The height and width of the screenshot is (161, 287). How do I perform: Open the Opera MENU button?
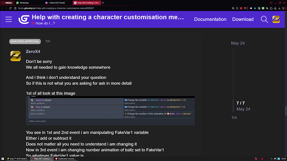7,3
